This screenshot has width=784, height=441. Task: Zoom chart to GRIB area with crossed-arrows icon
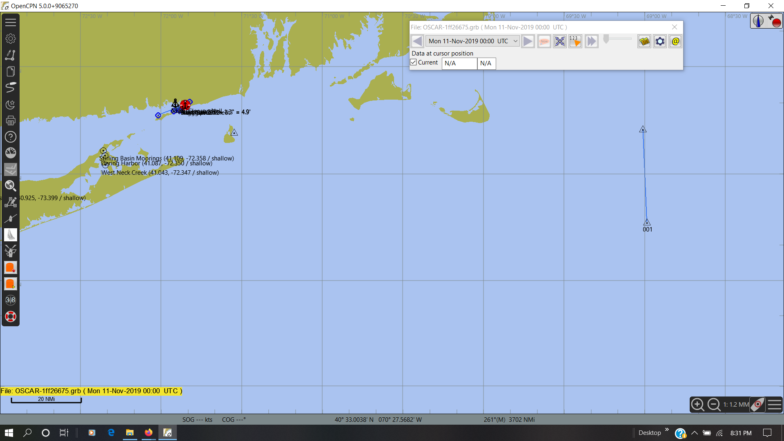point(559,41)
